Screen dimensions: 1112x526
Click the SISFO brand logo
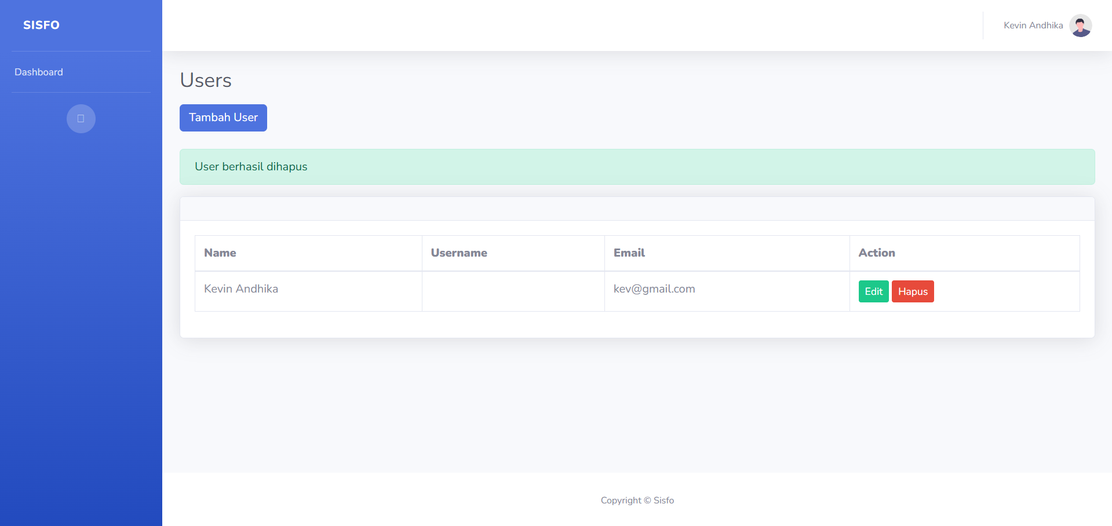41,25
